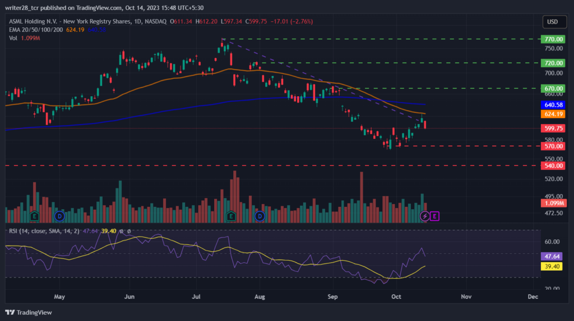Click the orange 624.19 value in EMA legend

pos(75,30)
